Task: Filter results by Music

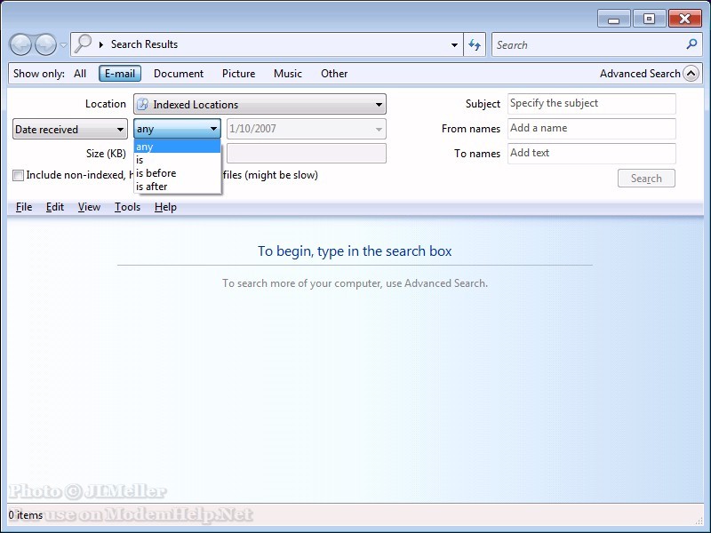Action: coord(288,74)
